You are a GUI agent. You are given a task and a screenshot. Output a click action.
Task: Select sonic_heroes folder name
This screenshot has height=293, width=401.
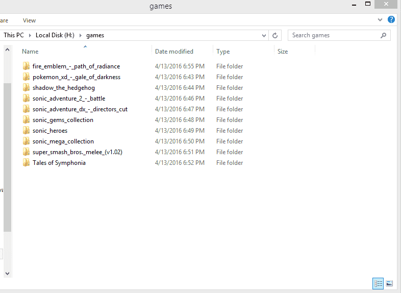click(x=50, y=131)
